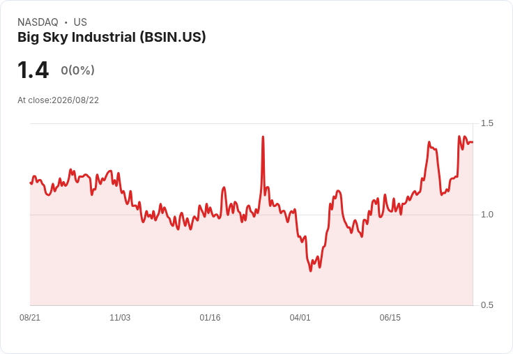Select the 0(0%) price change text
The width and height of the screenshot is (513, 354).
pos(77,70)
